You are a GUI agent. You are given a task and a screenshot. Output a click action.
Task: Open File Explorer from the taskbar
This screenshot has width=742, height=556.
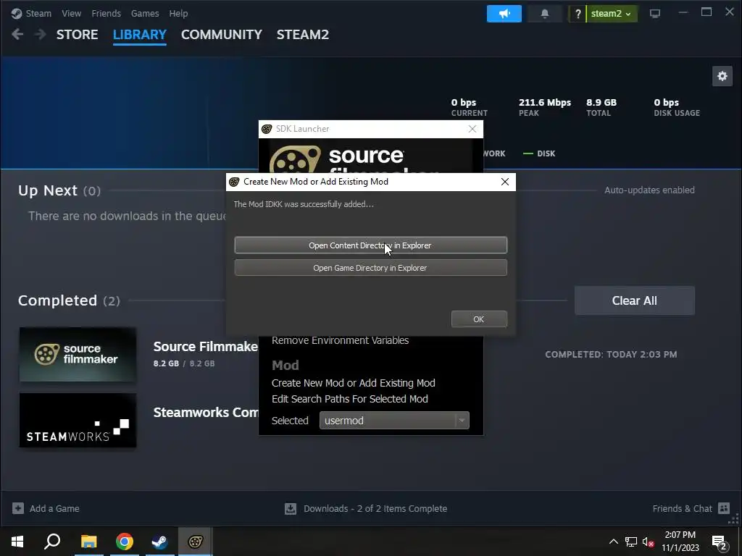pos(88,542)
